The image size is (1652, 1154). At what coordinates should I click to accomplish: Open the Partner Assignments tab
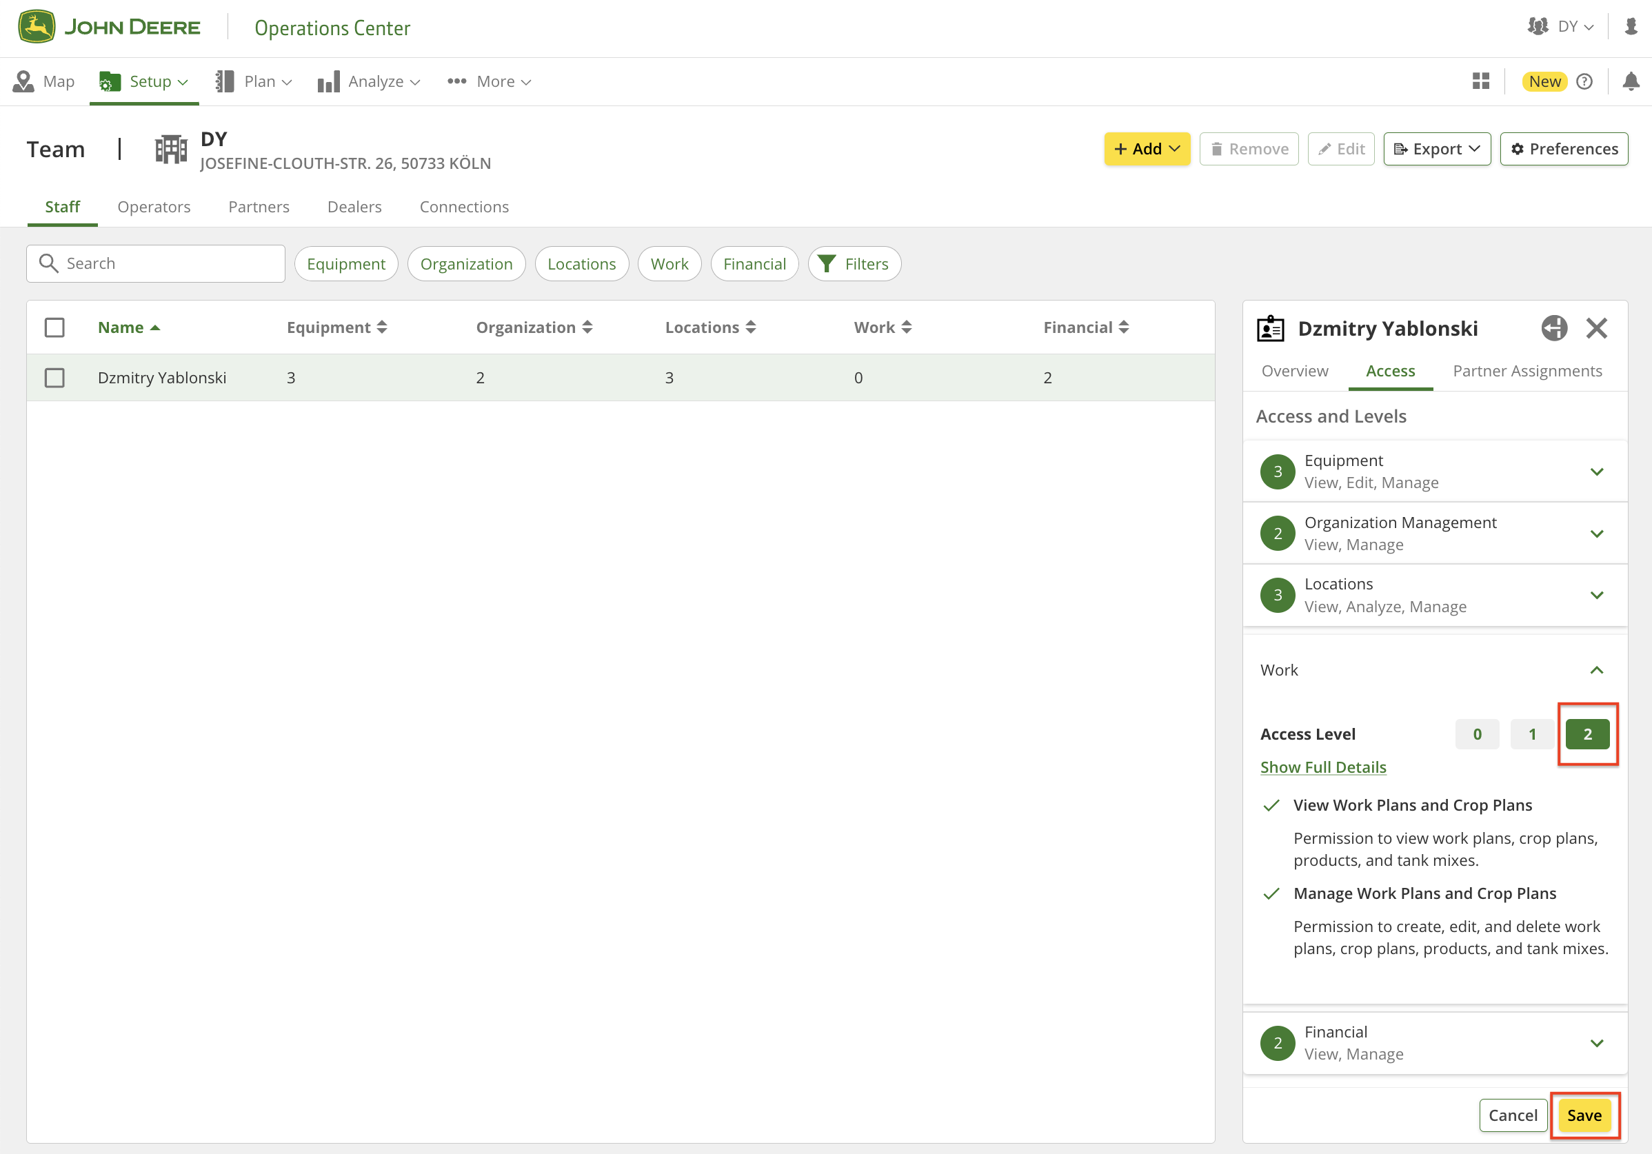pos(1527,372)
